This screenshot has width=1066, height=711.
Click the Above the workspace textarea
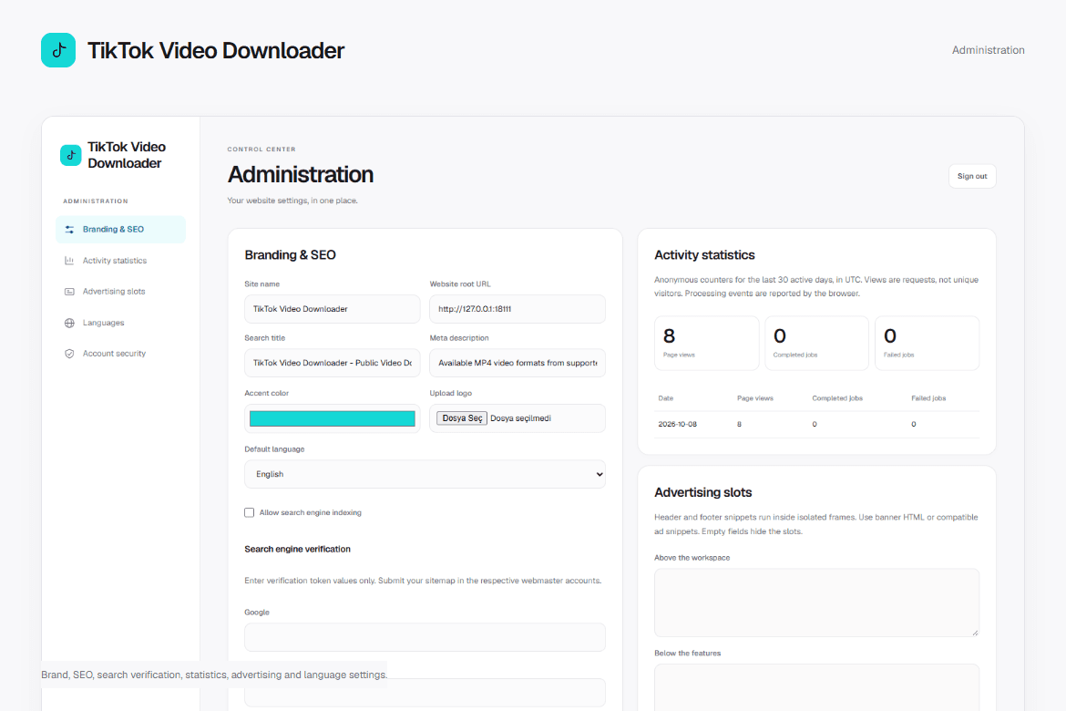(816, 603)
